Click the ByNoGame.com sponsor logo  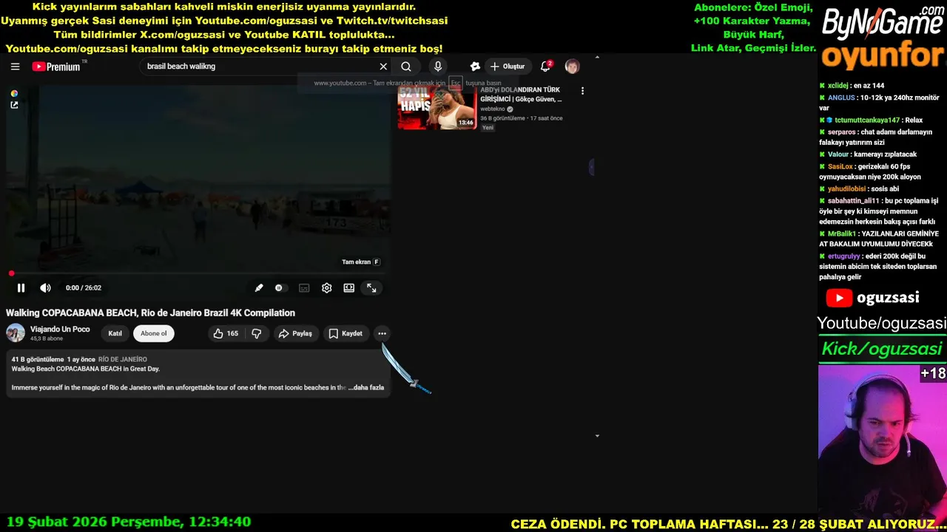(x=883, y=24)
